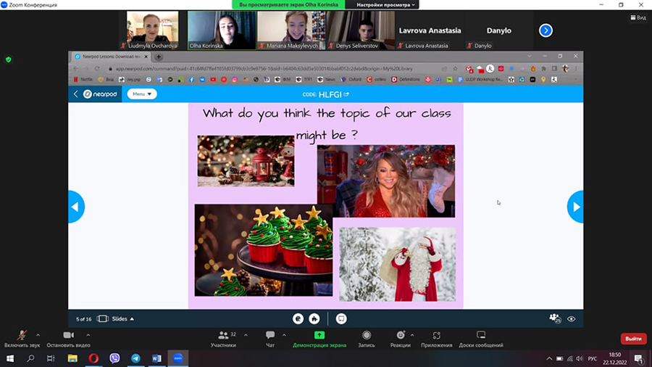Select the Nearpod Lessons browser tab

pos(111,57)
